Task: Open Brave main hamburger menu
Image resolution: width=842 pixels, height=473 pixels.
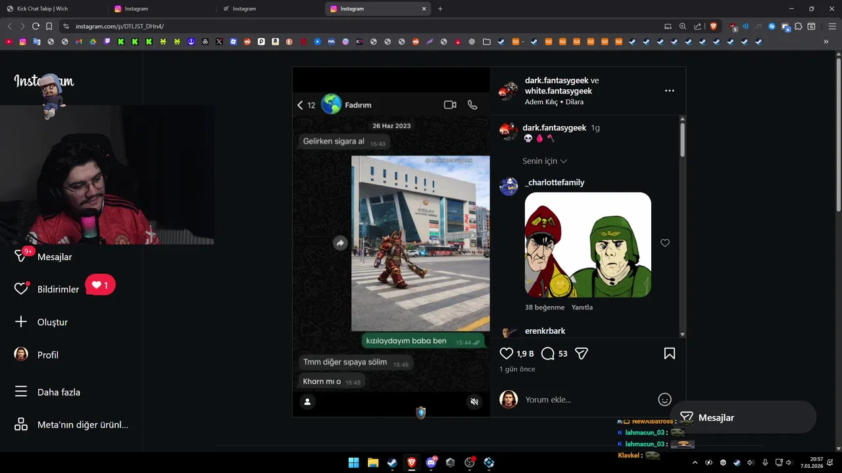Action: point(832,26)
